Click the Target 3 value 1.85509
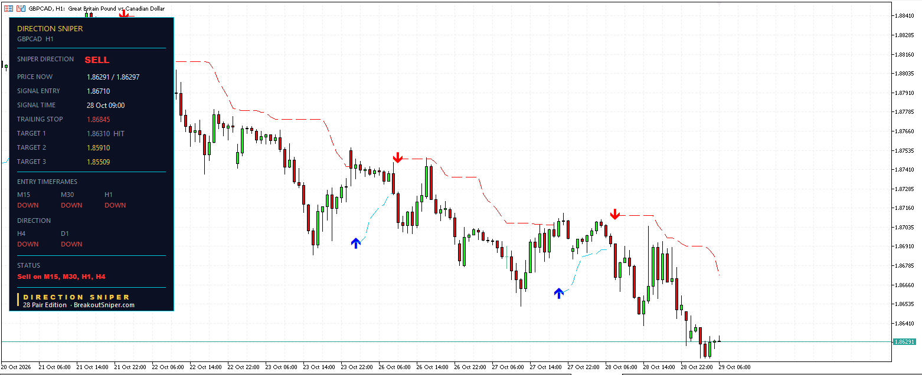Image resolution: width=922 pixels, height=375 pixels. pyautogui.click(x=98, y=162)
